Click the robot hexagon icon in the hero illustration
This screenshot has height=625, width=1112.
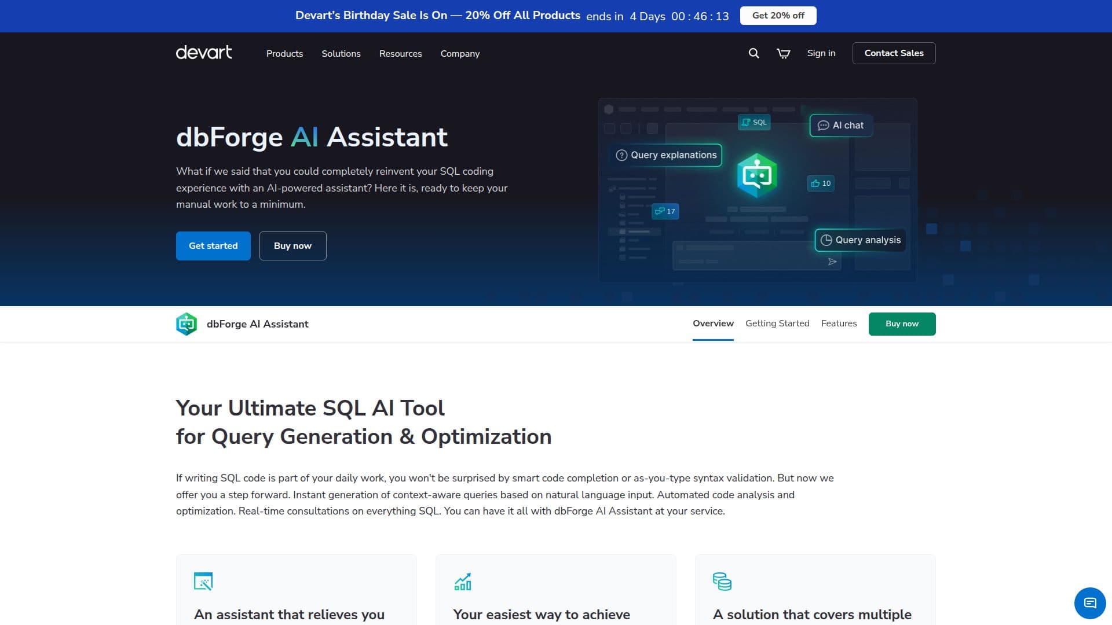coord(757,175)
